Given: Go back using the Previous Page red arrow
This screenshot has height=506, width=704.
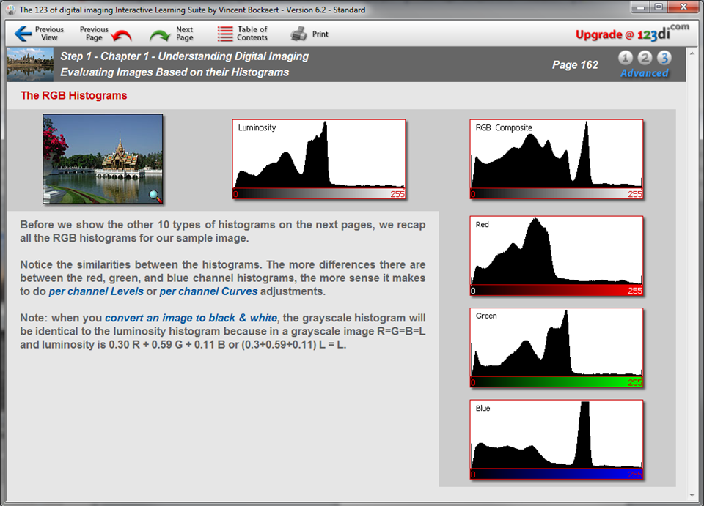Looking at the screenshot, I should tap(121, 35).
